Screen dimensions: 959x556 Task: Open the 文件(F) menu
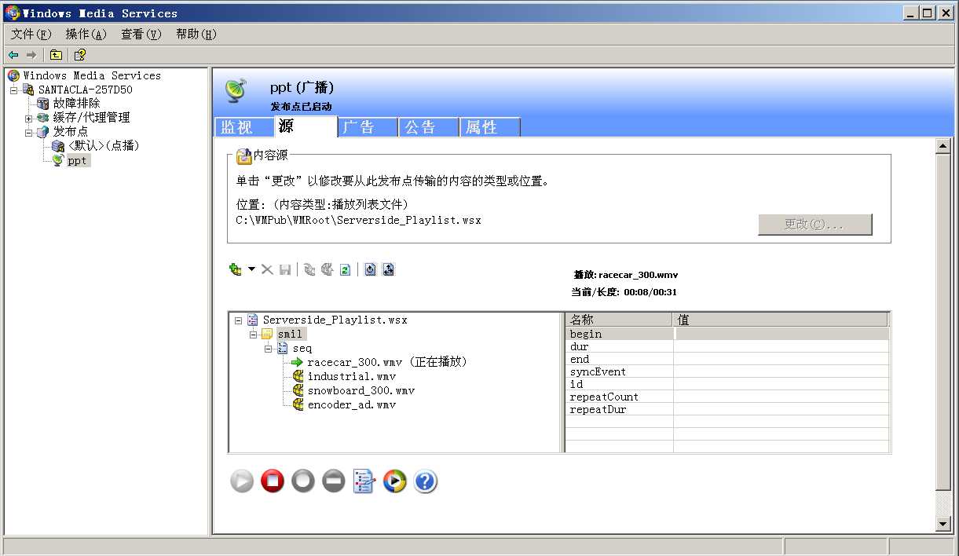[31, 34]
